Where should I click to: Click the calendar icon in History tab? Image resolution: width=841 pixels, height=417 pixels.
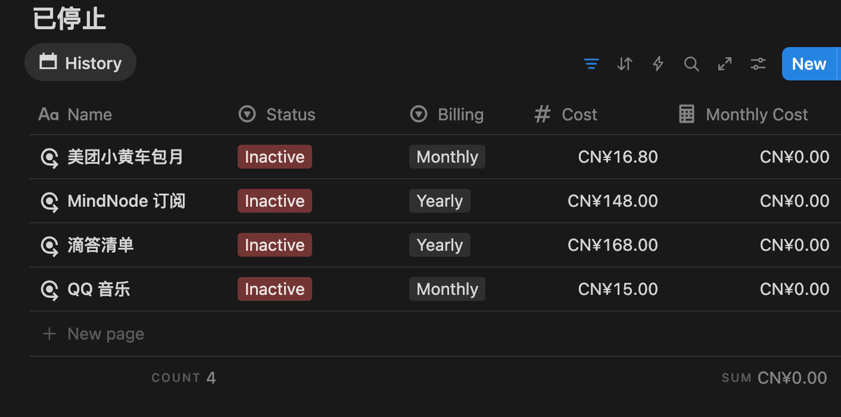[48, 61]
